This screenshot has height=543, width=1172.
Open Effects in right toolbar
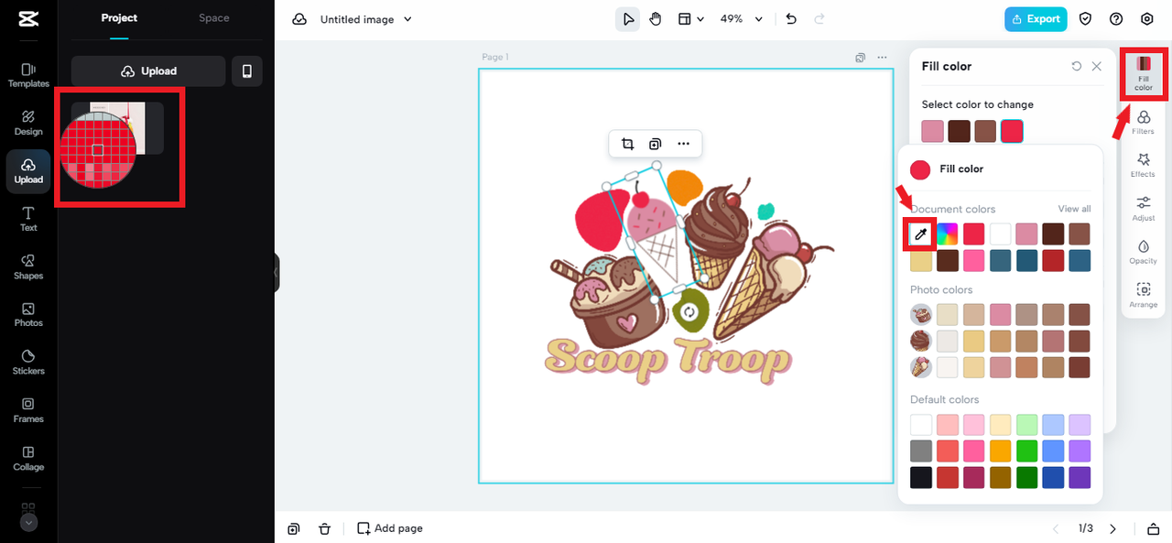pyautogui.click(x=1143, y=165)
